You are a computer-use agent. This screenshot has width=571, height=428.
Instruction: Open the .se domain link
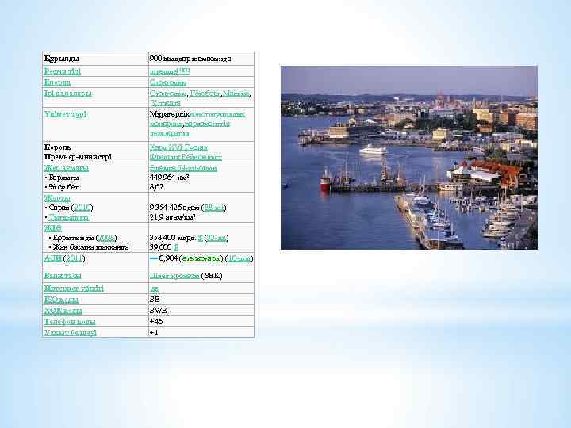click(x=154, y=289)
